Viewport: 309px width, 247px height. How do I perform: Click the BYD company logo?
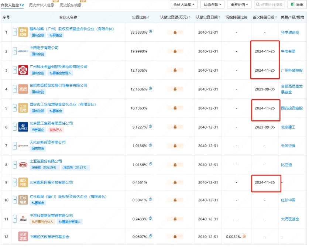pos(23,165)
